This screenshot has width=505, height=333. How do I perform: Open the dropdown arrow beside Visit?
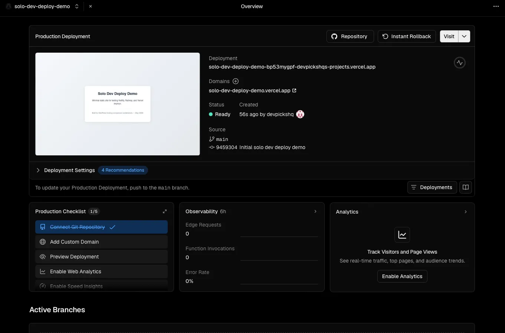pyautogui.click(x=464, y=36)
